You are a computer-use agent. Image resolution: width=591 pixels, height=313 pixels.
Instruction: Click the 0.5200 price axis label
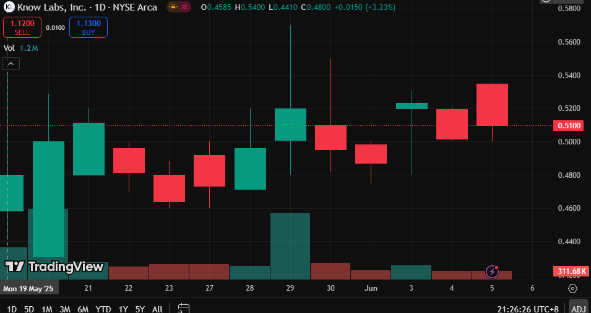pyautogui.click(x=569, y=108)
